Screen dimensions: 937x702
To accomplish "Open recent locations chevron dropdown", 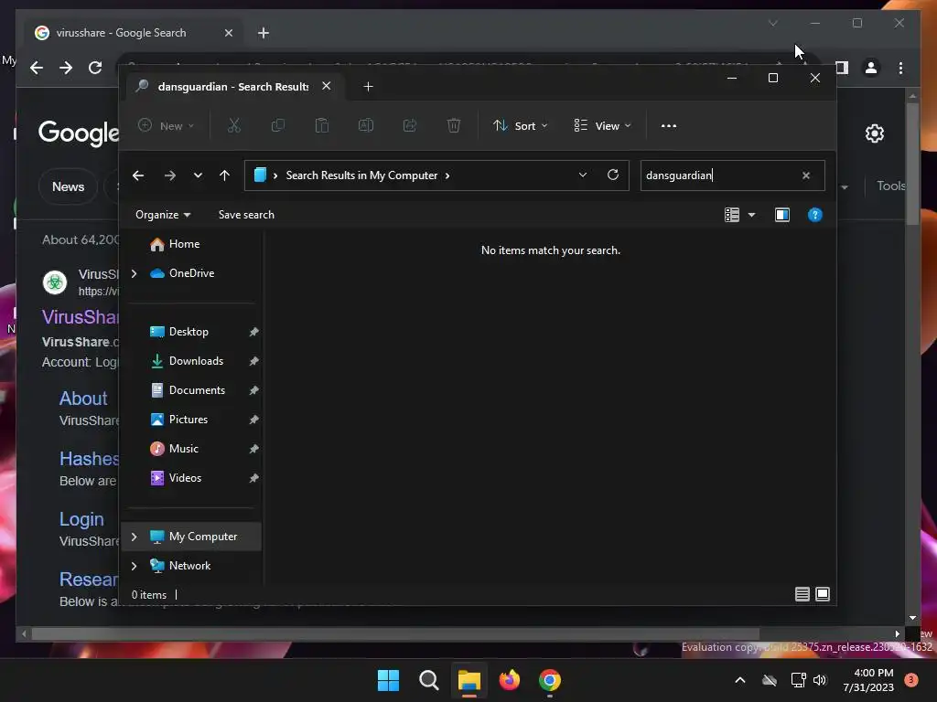I will coord(198,175).
